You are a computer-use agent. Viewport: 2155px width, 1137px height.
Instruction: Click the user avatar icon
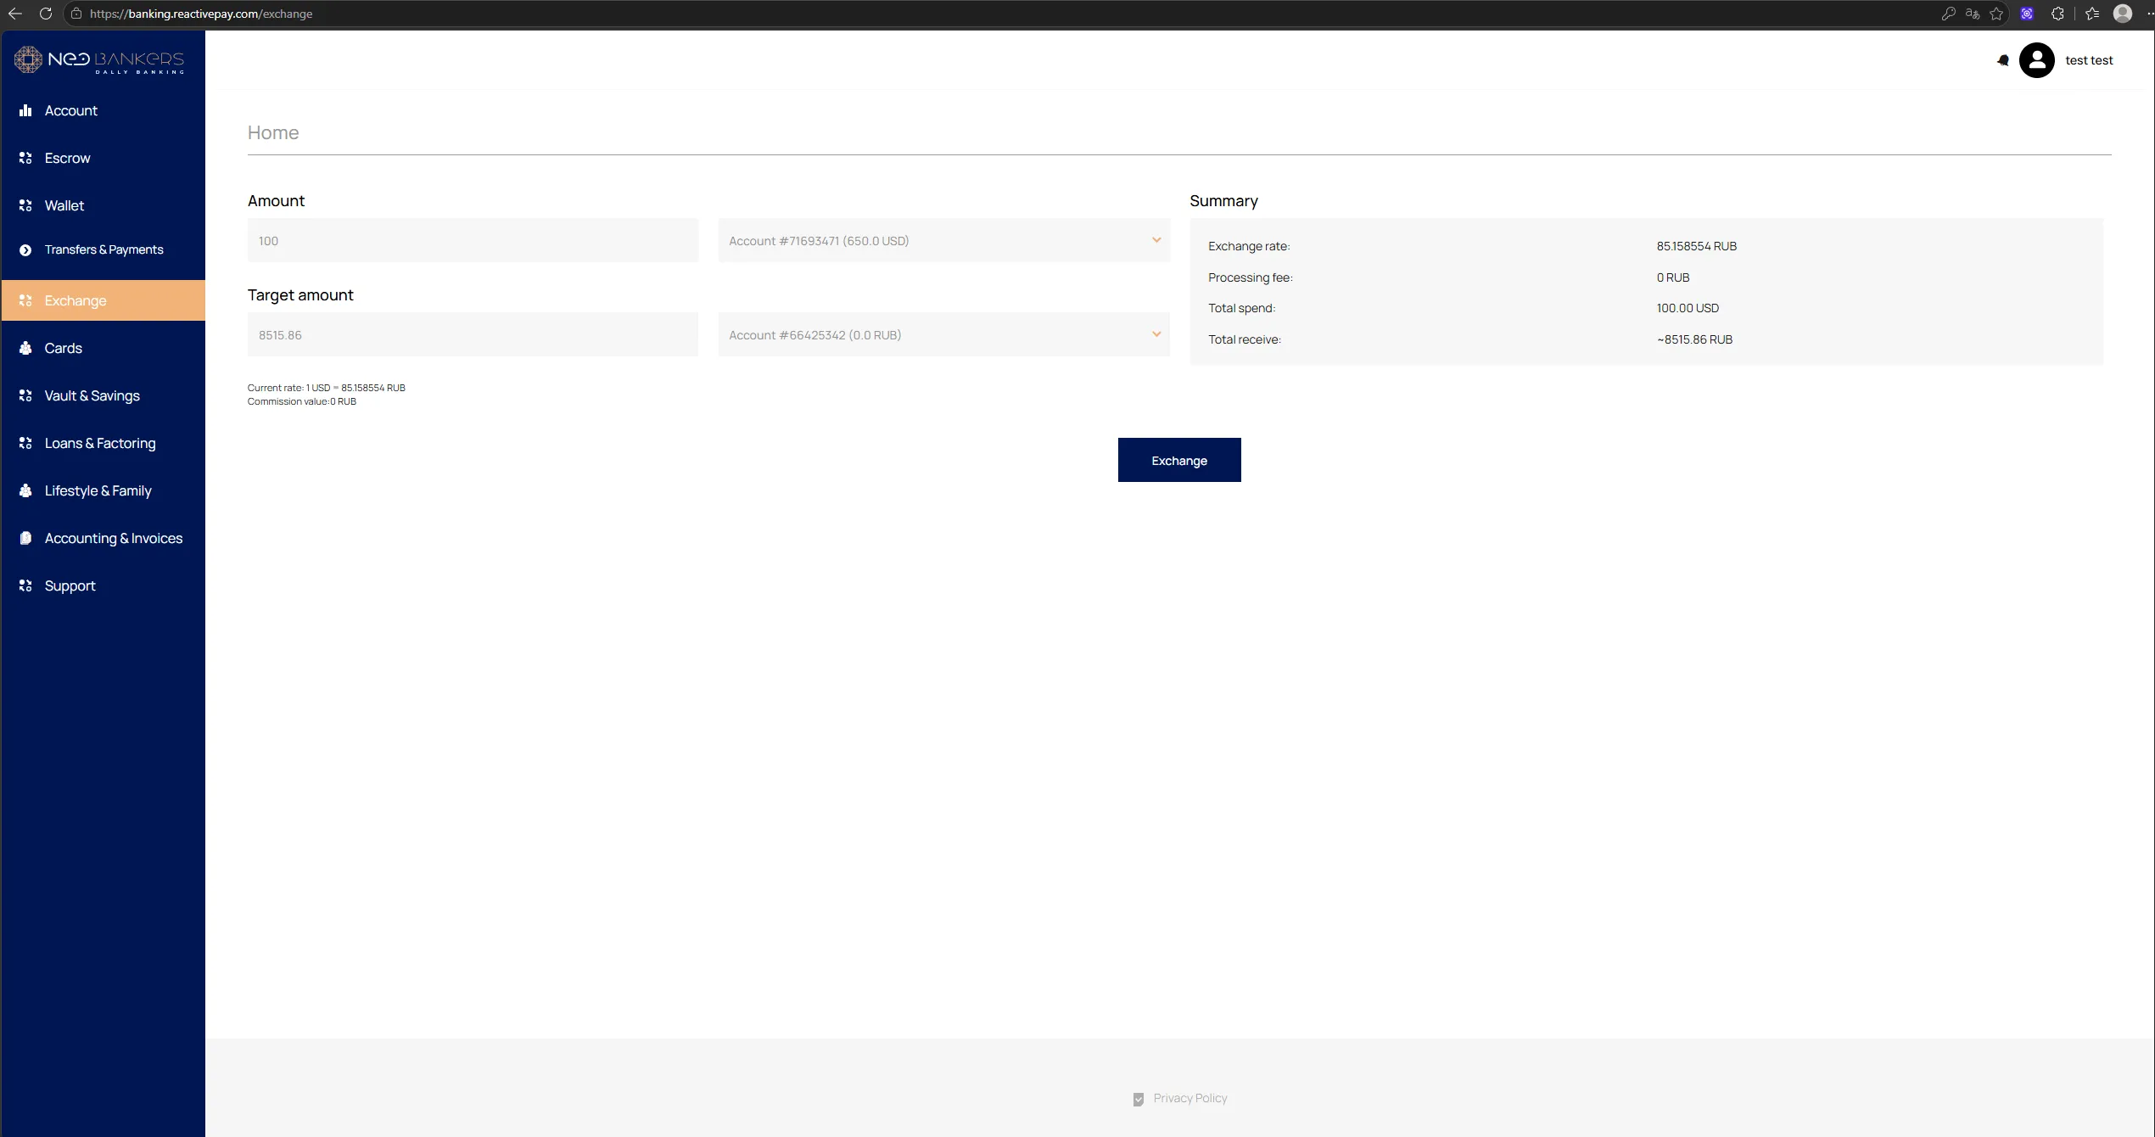pyautogui.click(x=2036, y=60)
